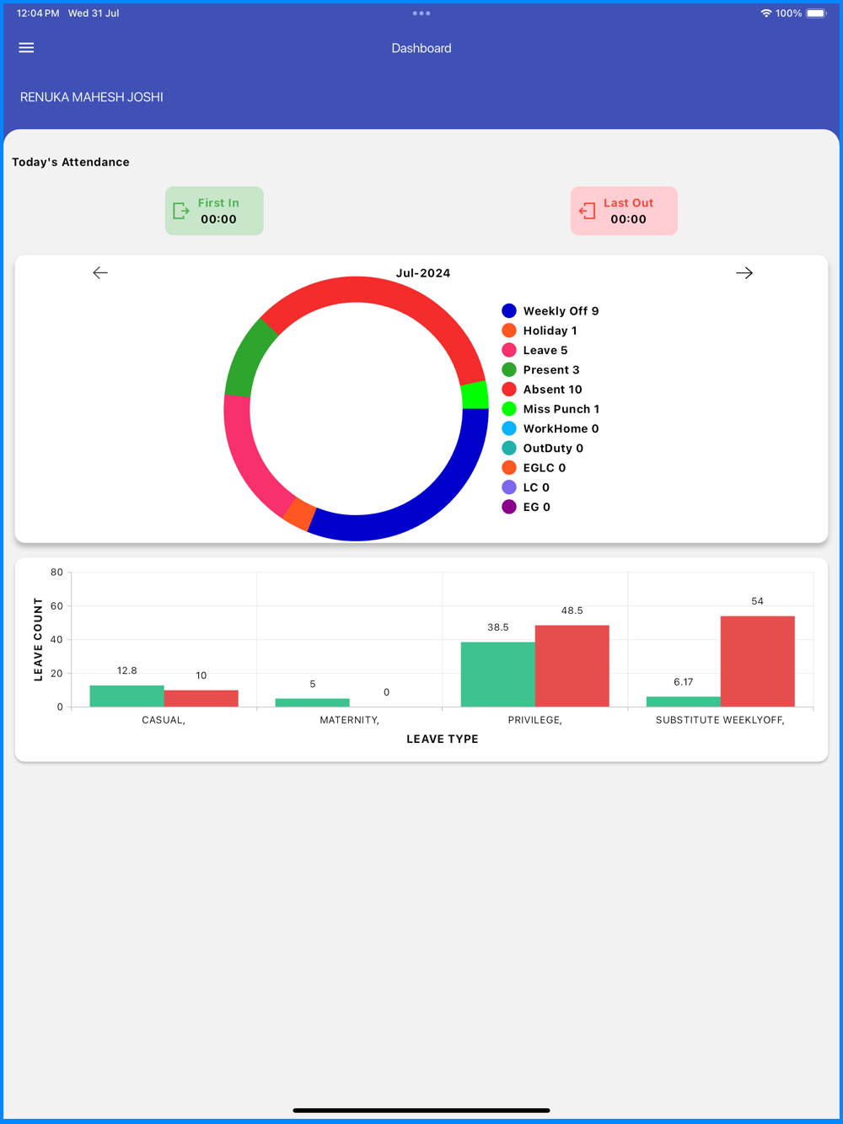Tap the 12:04 PM status bar clock

click(x=38, y=13)
